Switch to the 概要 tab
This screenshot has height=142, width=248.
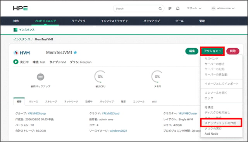tap(19, 101)
